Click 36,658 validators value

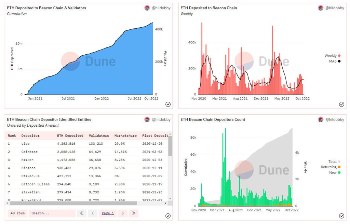tap(95, 160)
